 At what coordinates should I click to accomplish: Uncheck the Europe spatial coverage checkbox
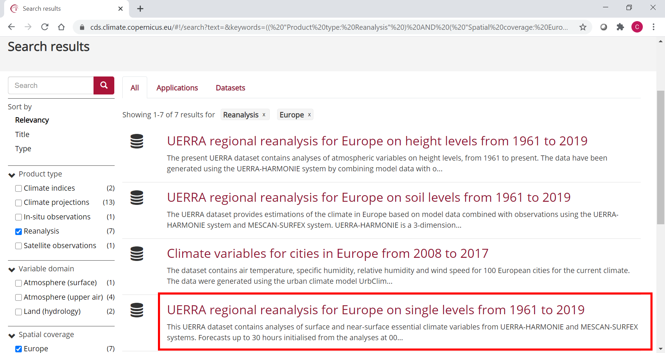pyautogui.click(x=19, y=349)
